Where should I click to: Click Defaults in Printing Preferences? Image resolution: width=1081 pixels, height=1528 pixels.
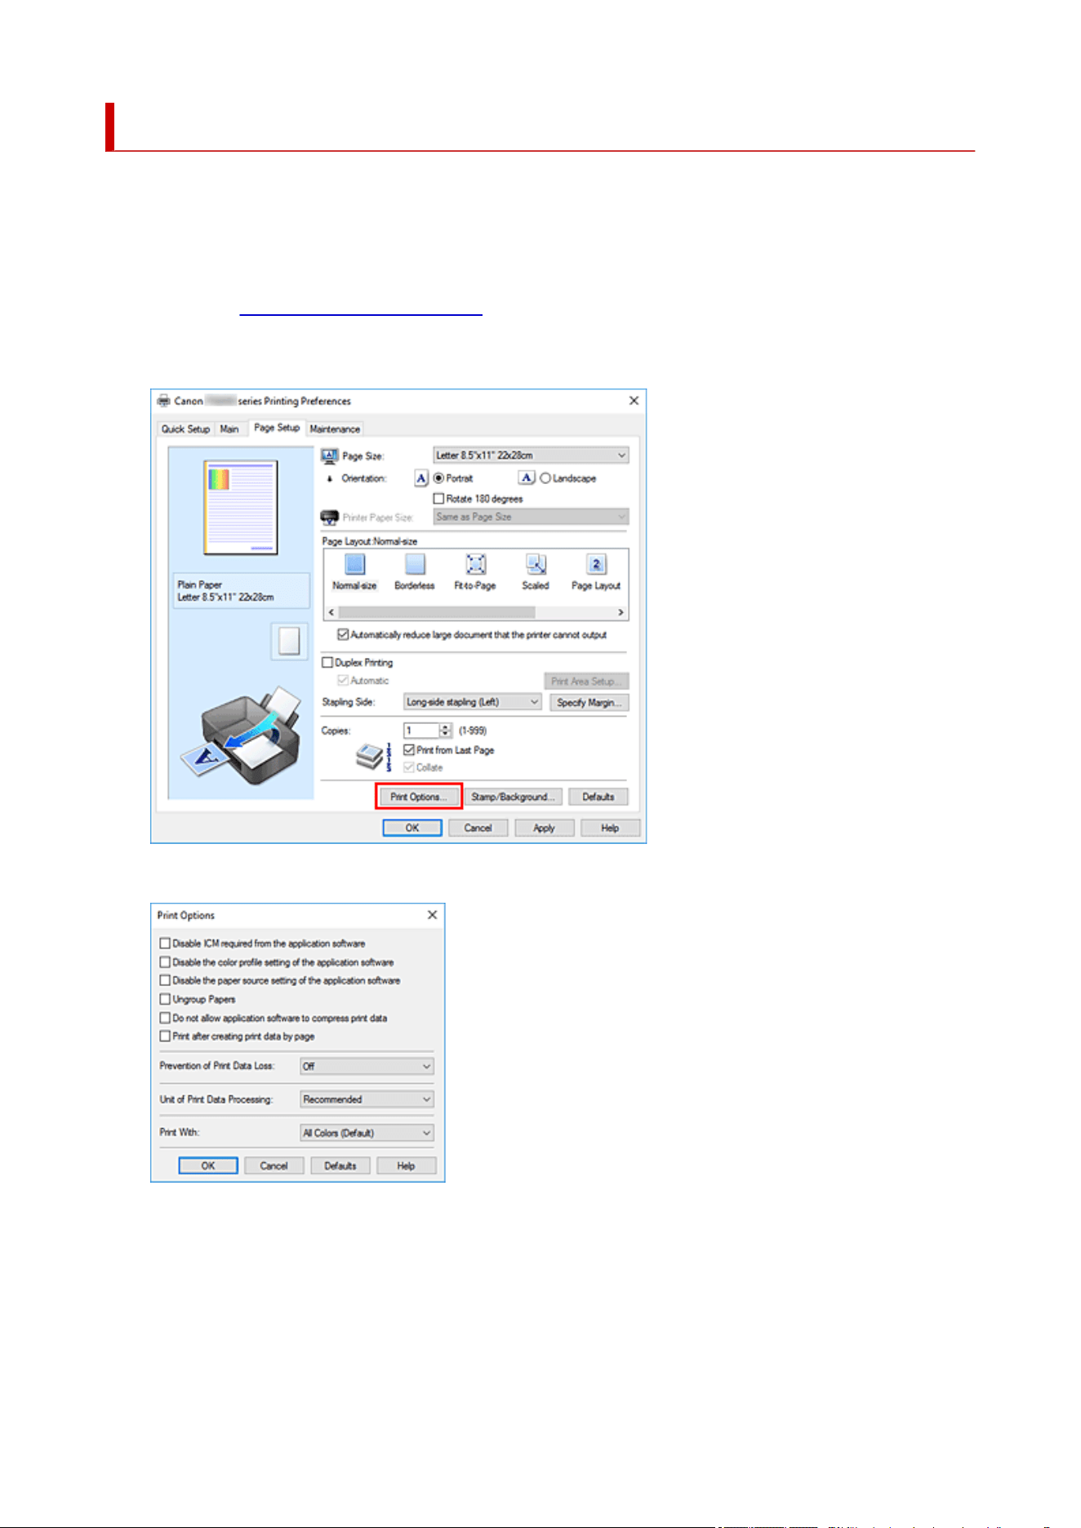[x=598, y=797]
